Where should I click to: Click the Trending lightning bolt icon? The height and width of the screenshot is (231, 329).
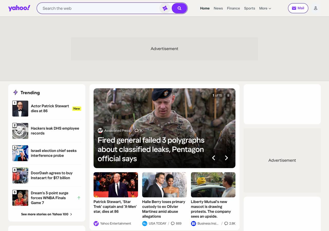click(15, 93)
